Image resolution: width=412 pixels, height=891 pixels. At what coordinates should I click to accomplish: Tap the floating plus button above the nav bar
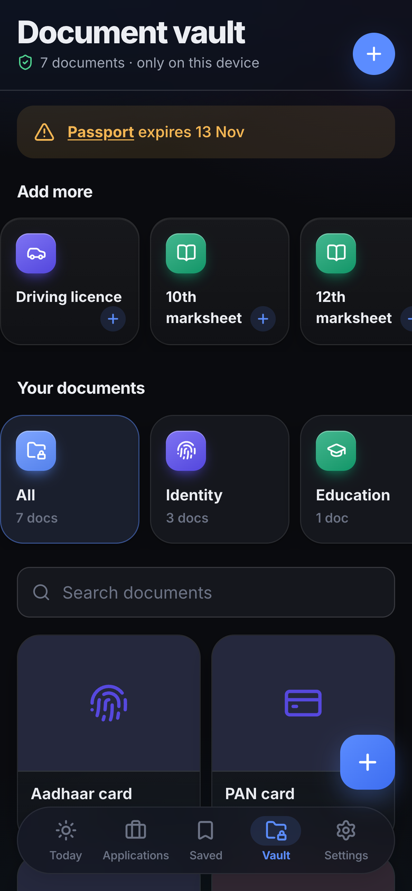(368, 762)
